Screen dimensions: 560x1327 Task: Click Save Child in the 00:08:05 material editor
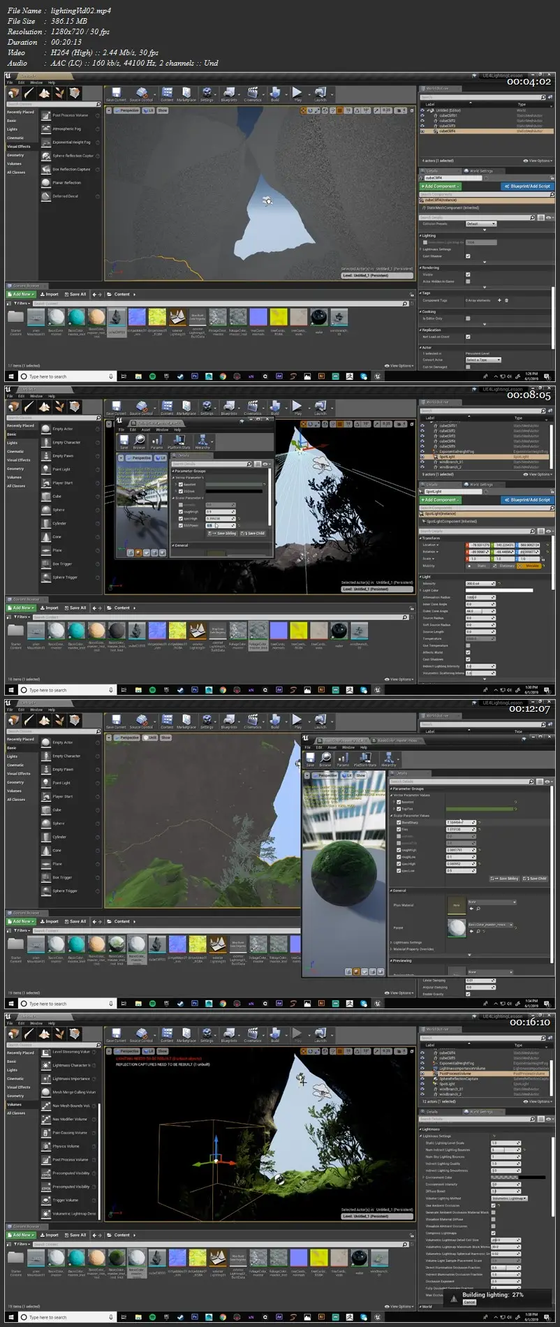(253, 533)
